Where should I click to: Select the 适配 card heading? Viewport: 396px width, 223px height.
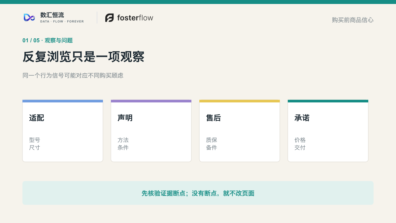(x=37, y=118)
